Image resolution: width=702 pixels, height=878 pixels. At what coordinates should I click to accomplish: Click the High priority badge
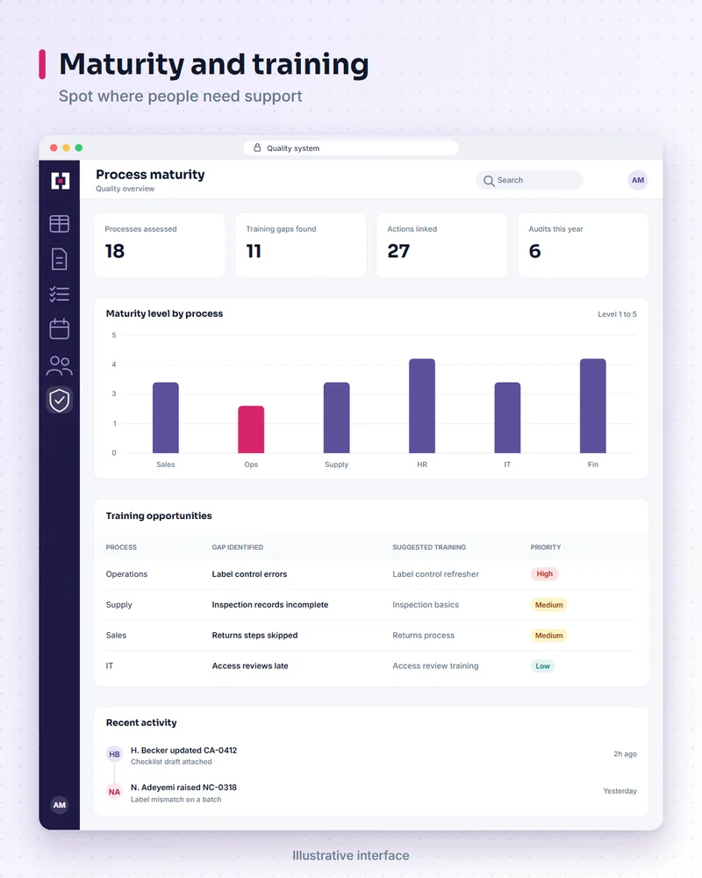(545, 574)
